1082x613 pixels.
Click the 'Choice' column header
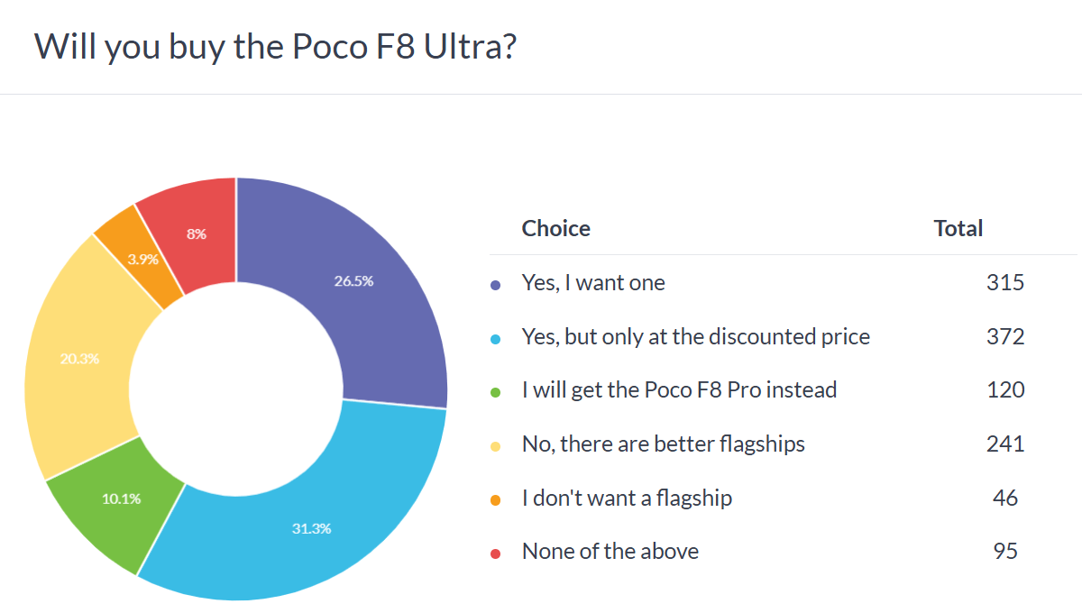pyautogui.click(x=555, y=229)
